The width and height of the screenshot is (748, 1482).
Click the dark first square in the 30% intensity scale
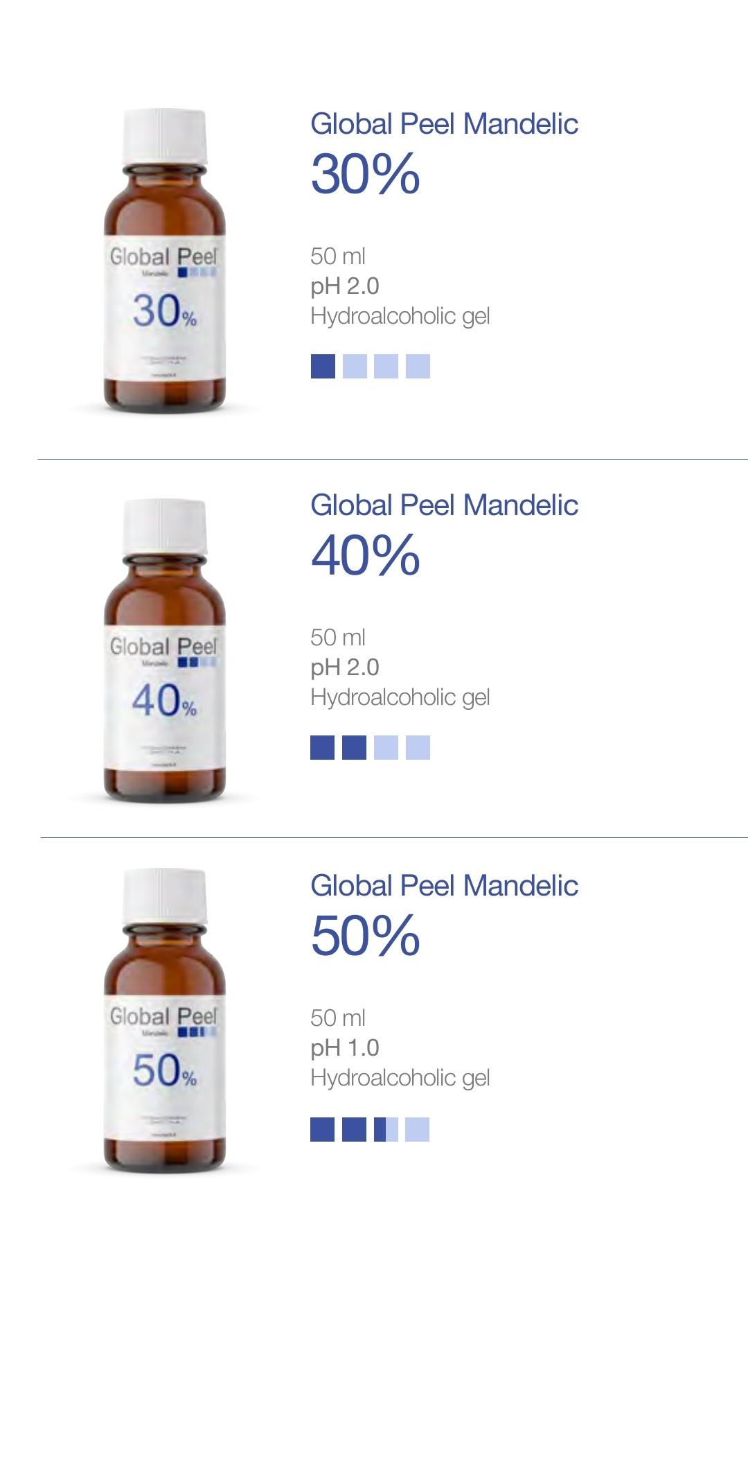(x=323, y=366)
